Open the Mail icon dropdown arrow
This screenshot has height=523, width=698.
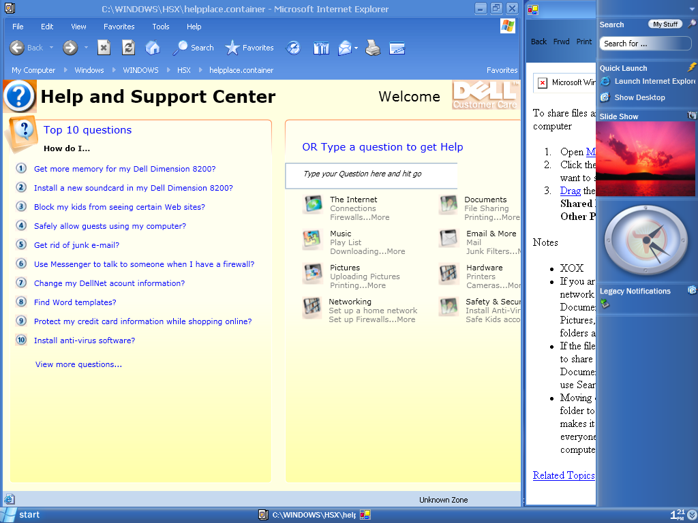tap(356, 48)
